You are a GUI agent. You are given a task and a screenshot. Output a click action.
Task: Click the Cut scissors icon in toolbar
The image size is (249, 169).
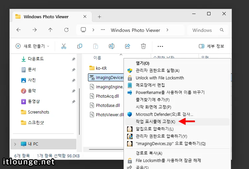[x=64, y=46]
